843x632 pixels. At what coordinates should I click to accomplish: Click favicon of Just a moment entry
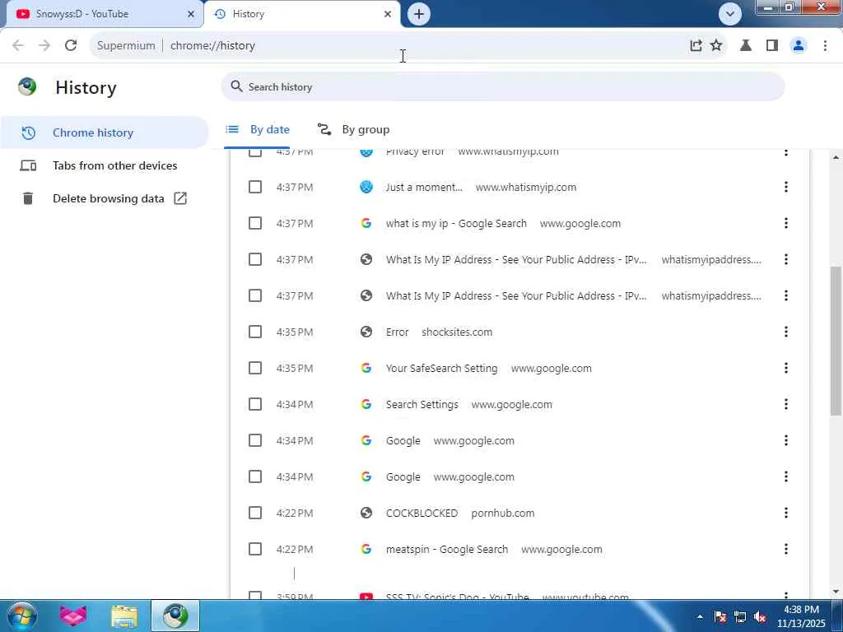tap(366, 187)
